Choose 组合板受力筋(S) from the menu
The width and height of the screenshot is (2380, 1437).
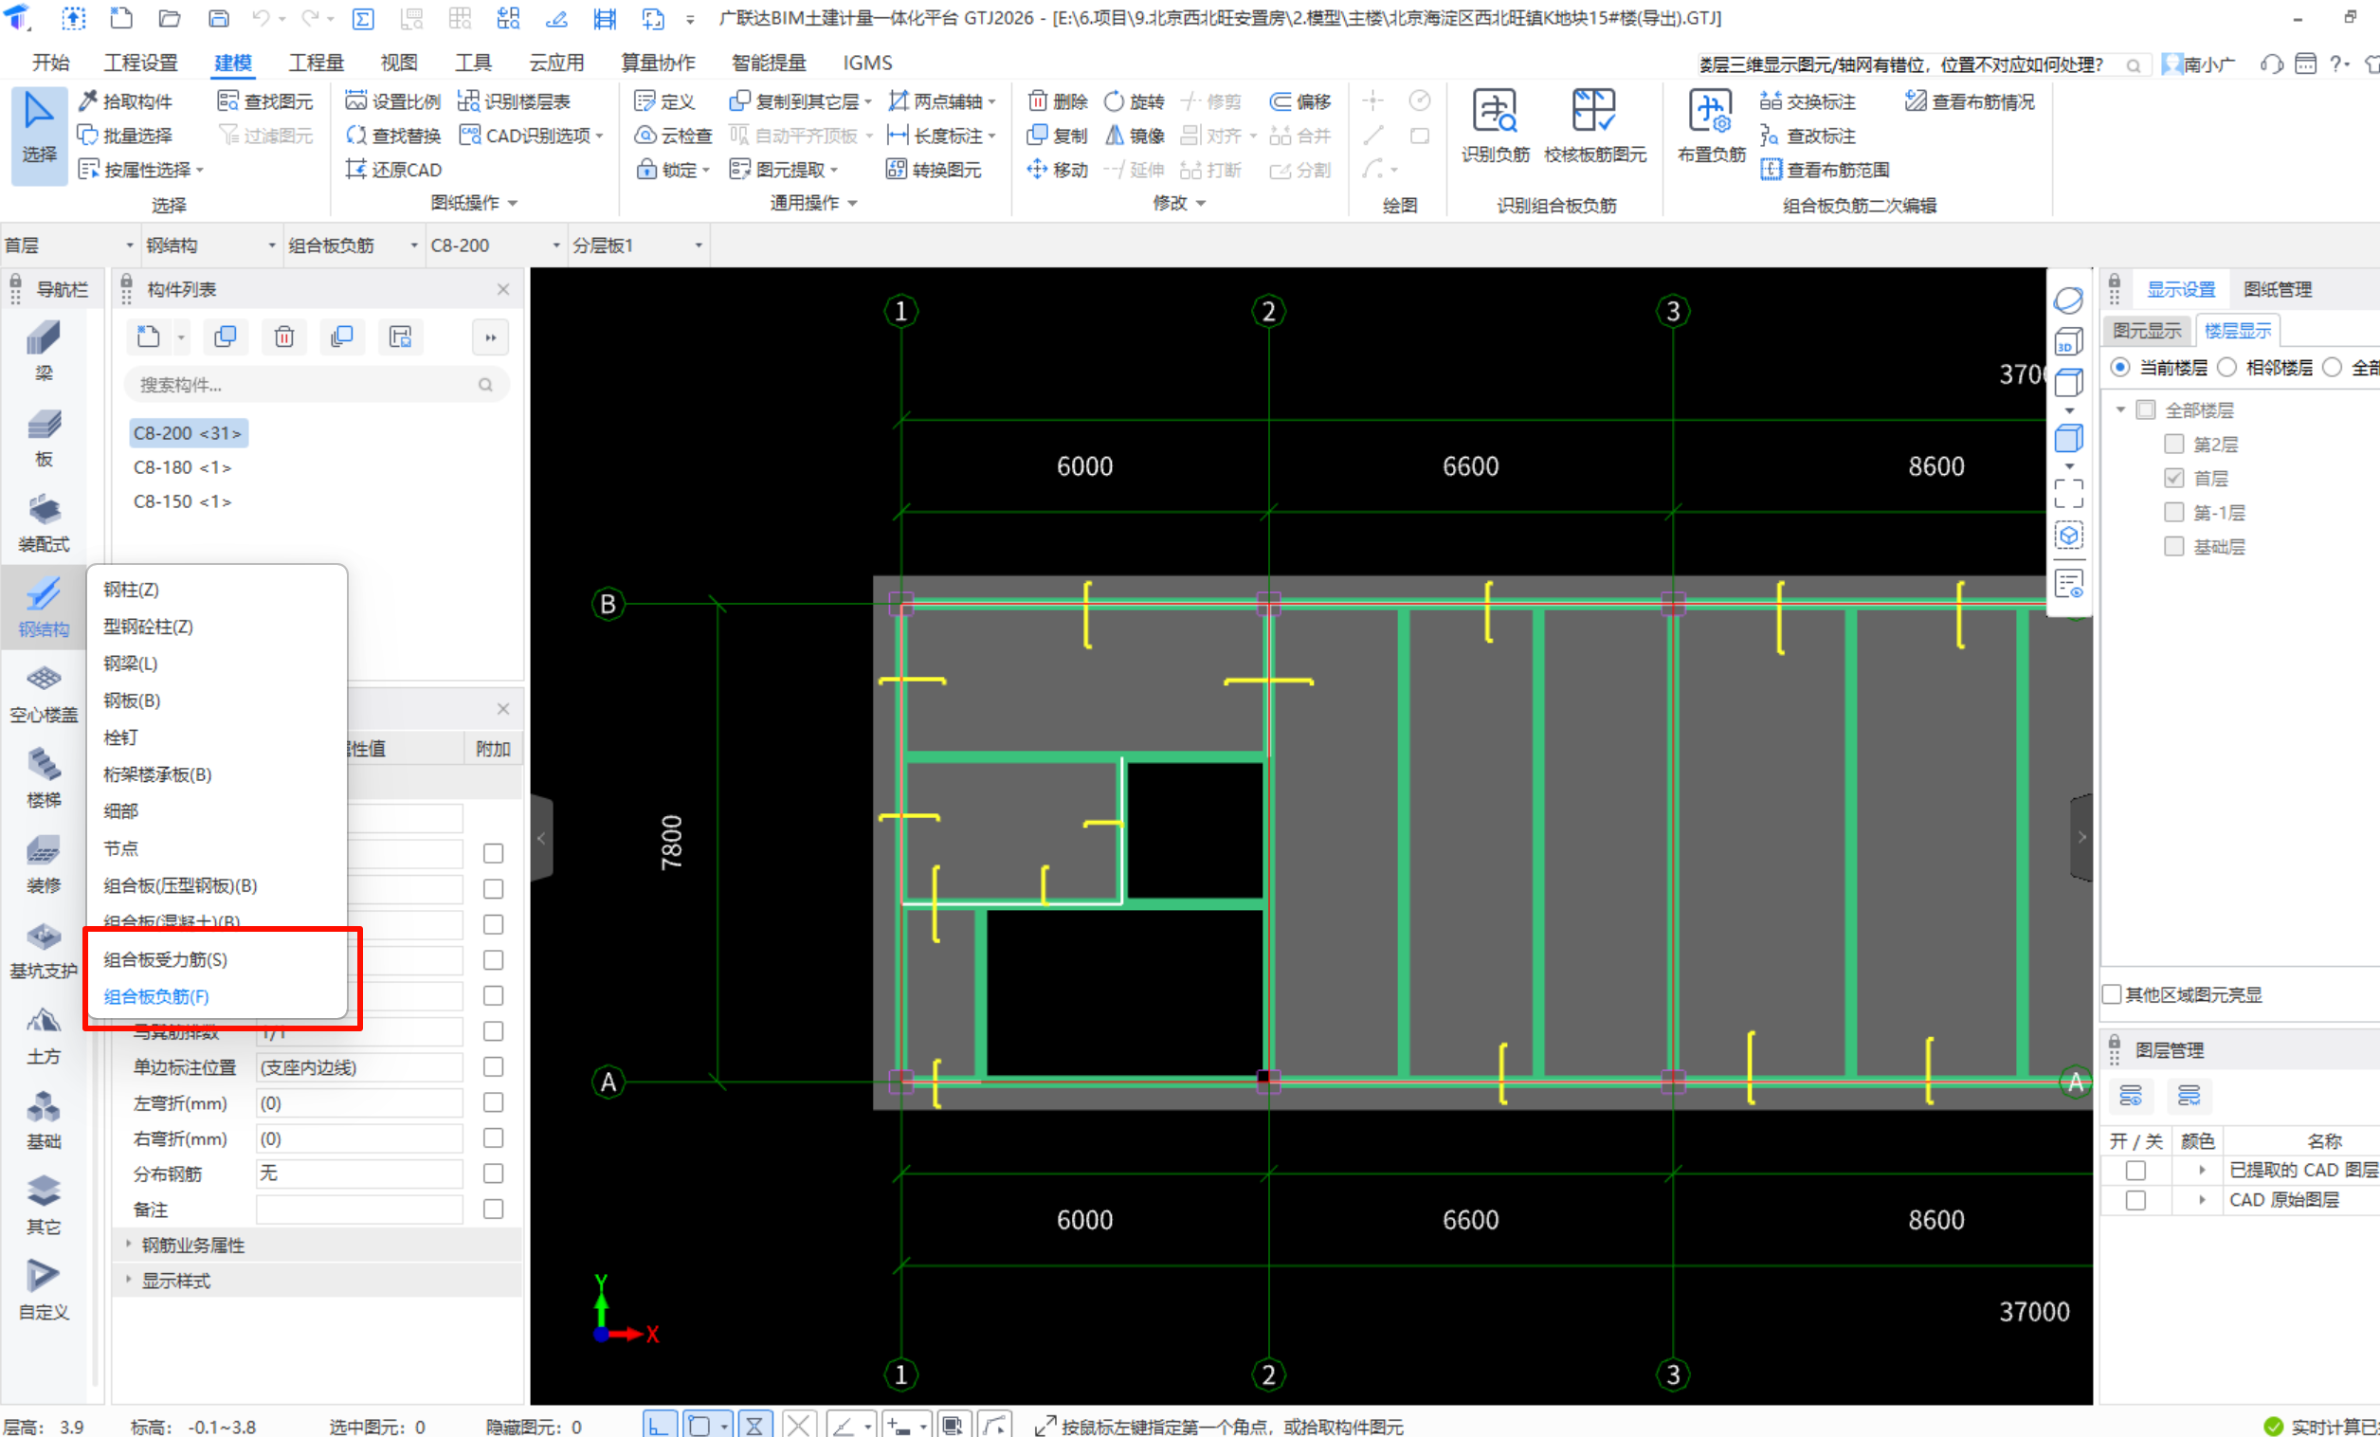pyautogui.click(x=165, y=959)
